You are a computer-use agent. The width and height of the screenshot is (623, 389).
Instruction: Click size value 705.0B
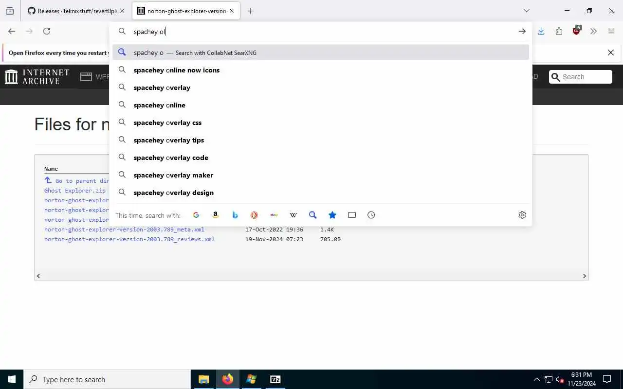pyautogui.click(x=330, y=239)
